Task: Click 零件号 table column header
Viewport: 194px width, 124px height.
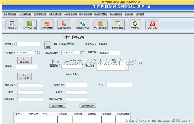Action: [21, 114]
